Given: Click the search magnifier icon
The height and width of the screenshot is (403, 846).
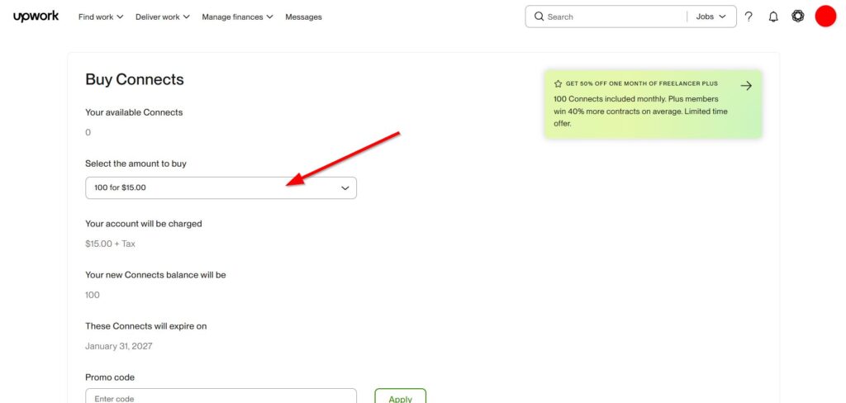Looking at the screenshot, I should pos(539,17).
